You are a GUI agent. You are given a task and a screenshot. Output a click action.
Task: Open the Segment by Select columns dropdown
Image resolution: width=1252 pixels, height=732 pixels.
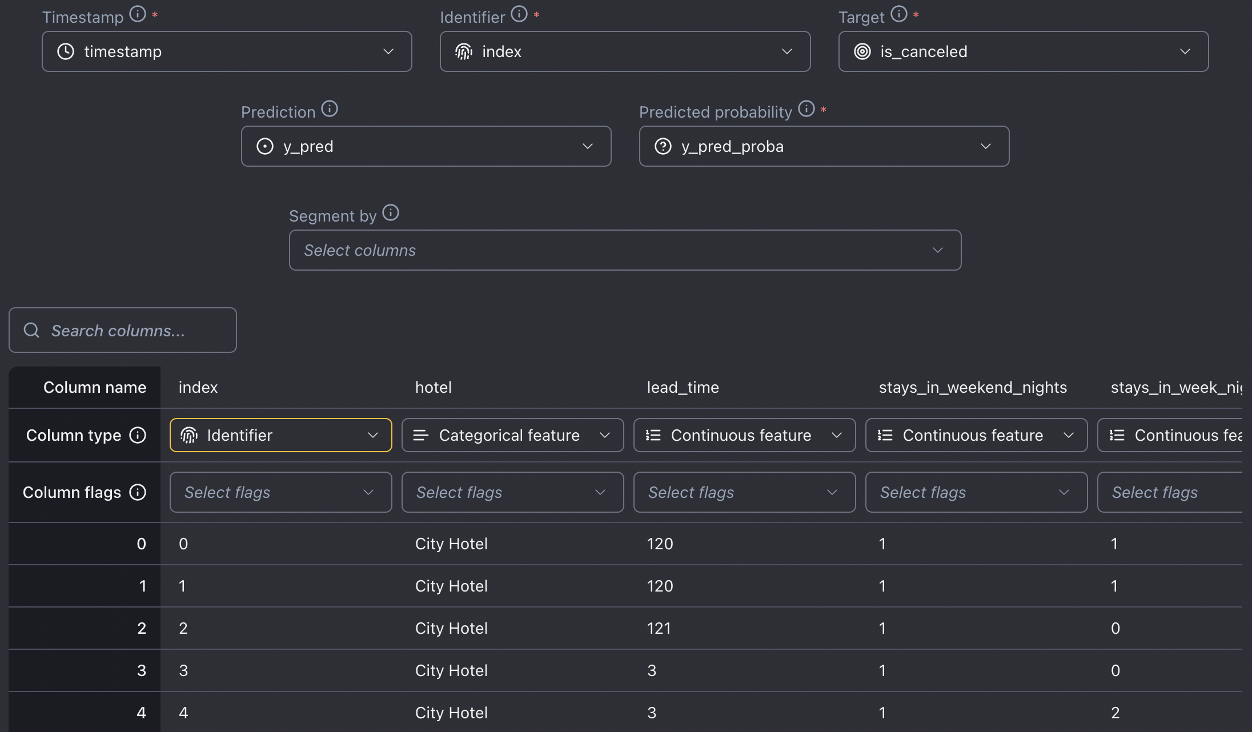[x=625, y=250]
